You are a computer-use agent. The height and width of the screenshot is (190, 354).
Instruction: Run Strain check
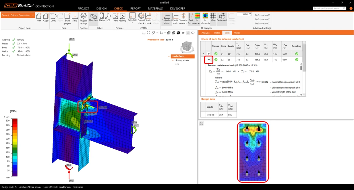[148, 19]
